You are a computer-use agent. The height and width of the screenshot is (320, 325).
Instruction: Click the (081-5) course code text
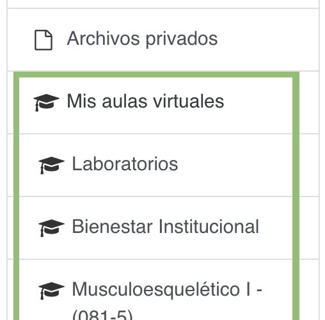102,314
